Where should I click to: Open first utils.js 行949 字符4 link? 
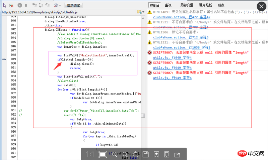172,57
